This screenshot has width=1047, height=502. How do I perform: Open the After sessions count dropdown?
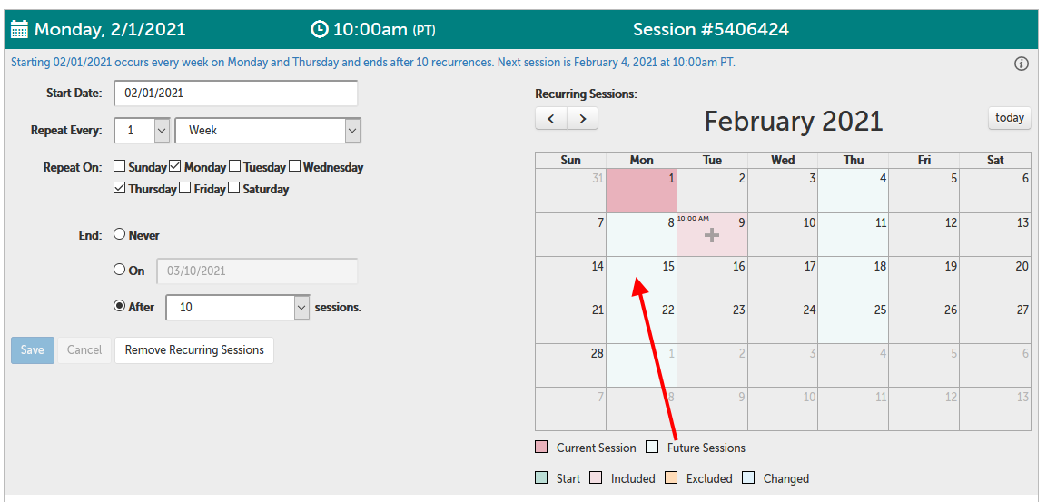point(301,307)
